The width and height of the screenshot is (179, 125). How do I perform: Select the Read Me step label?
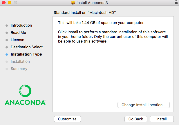18,33
